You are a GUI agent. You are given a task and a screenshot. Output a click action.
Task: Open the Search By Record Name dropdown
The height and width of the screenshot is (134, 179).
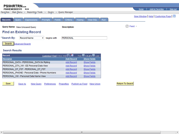coord(32,38)
